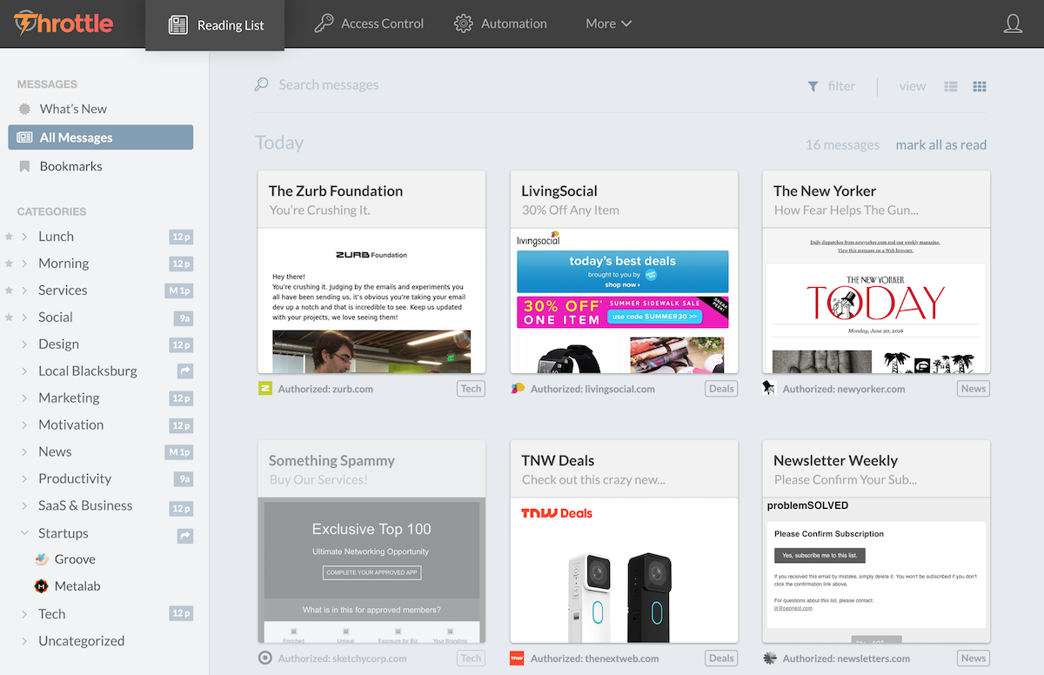
Task: Expand the Design category chevron
Action: coord(24,344)
